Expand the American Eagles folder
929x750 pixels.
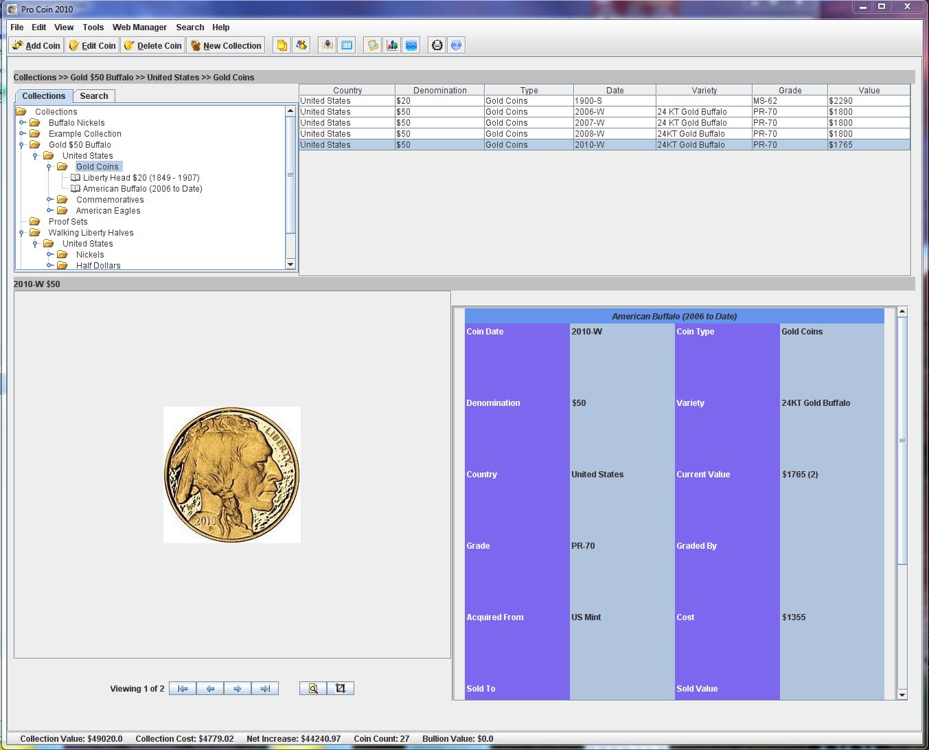[x=49, y=211]
